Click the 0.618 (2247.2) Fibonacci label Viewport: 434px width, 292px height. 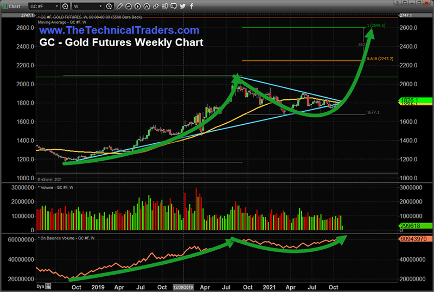coord(380,59)
